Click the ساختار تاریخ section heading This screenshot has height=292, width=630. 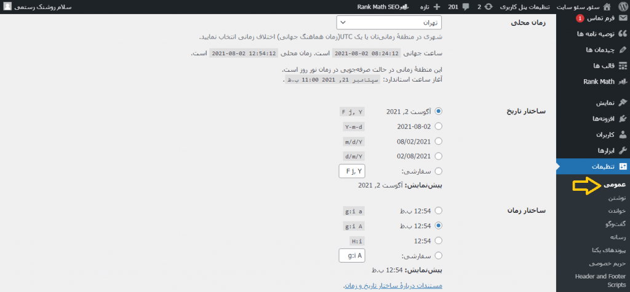tap(526, 112)
